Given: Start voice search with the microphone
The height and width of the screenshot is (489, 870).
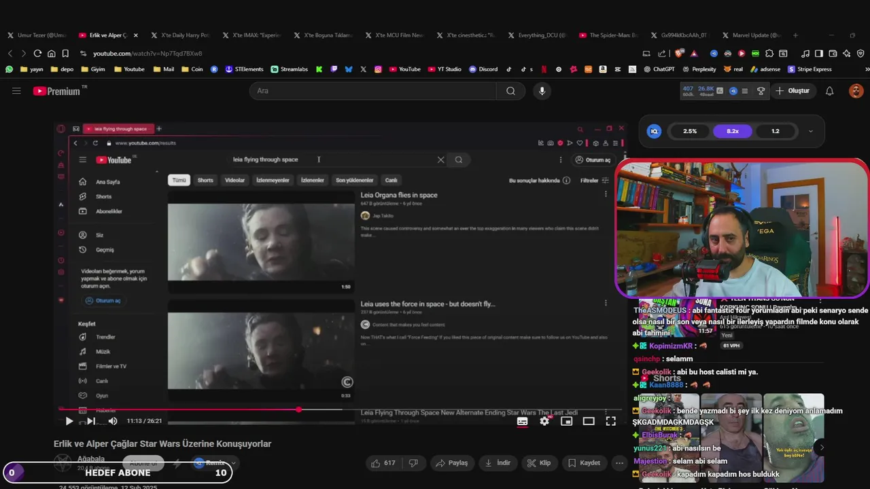Looking at the screenshot, I should pyautogui.click(x=542, y=90).
